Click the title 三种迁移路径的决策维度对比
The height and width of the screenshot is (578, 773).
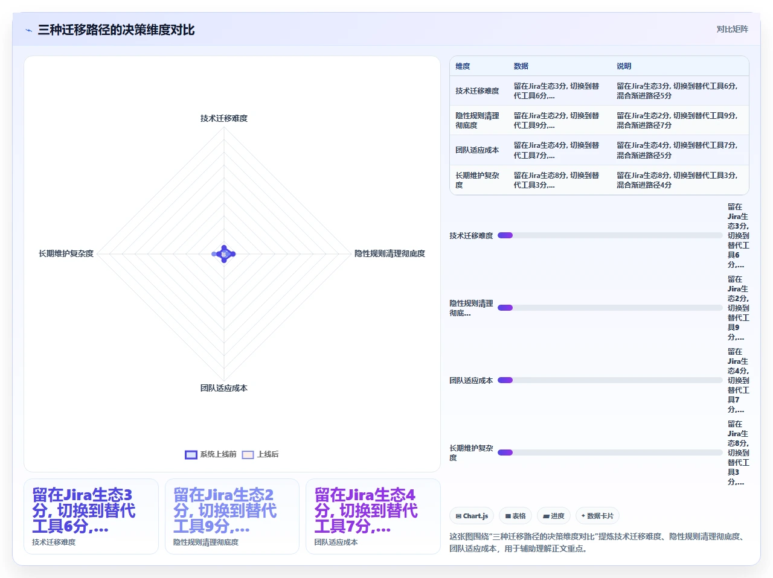(x=116, y=30)
